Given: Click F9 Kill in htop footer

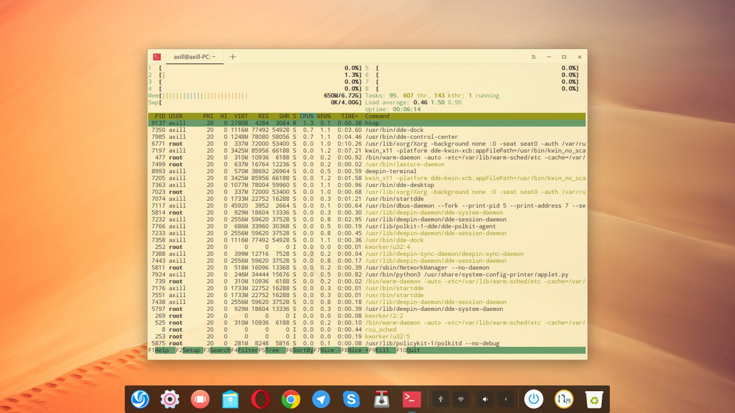Looking at the screenshot, I should tap(382, 350).
